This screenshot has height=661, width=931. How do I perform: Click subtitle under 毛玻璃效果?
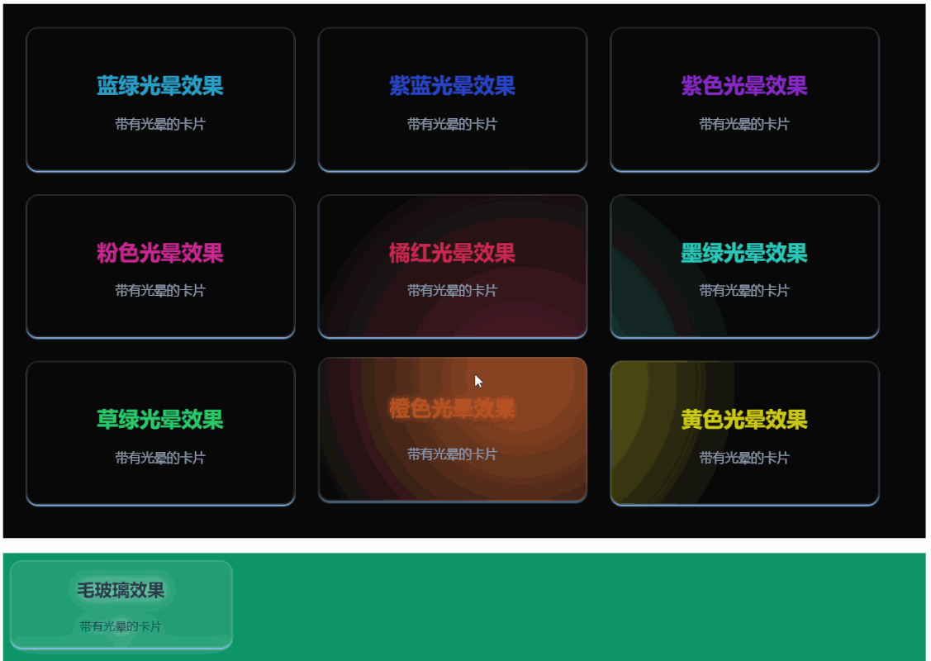click(121, 626)
